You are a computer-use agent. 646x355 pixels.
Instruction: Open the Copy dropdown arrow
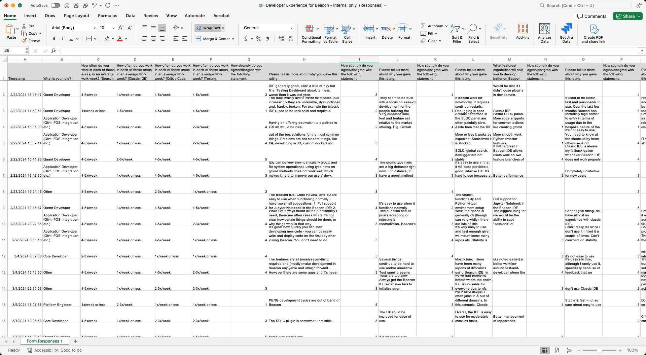pos(40,34)
